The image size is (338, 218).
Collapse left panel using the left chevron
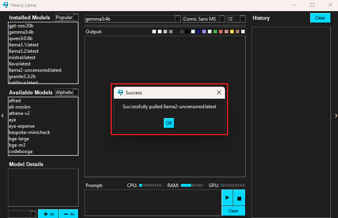[x=2, y=116]
